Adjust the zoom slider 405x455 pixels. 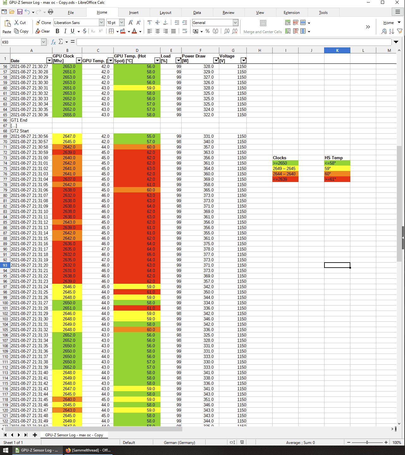point(367,442)
